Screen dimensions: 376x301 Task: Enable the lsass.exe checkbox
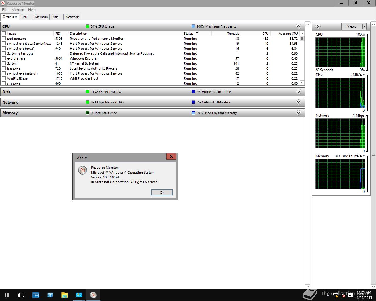coord(4,68)
